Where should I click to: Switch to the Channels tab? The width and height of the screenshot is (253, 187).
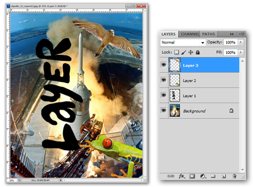click(190, 34)
